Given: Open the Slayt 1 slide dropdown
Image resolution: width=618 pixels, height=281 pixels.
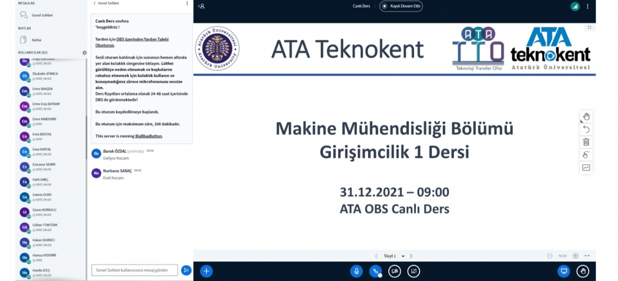Looking at the screenshot, I should 394,256.
